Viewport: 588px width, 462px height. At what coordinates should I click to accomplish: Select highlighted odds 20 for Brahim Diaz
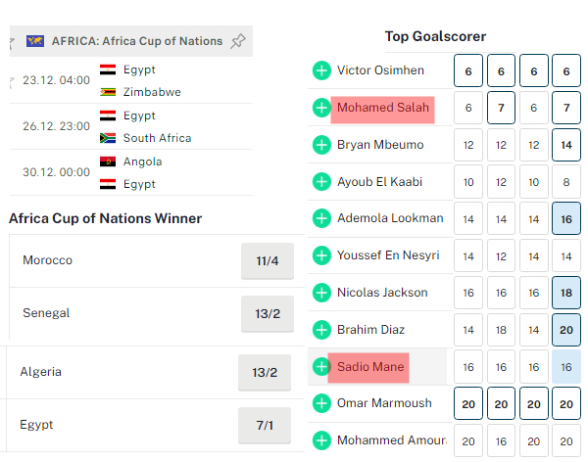pyautogui.click(x=565, y=330)
